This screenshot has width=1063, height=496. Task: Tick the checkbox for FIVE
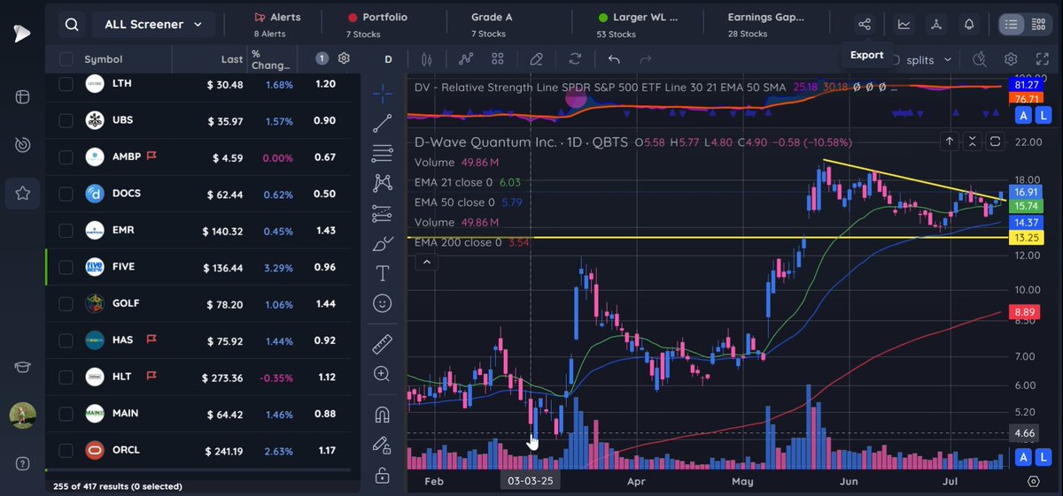pos(66,267)
